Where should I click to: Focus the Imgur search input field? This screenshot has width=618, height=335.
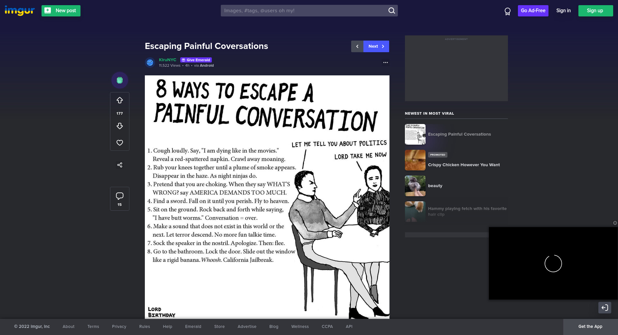point(304,11)
